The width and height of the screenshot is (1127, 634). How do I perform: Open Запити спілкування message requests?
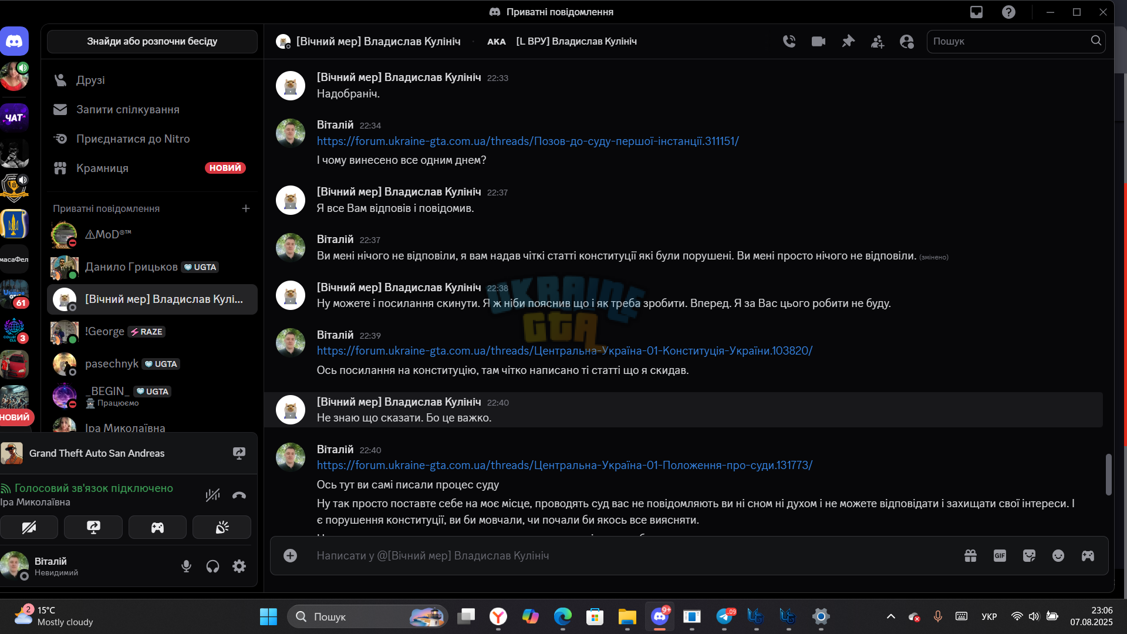pyautogui.click(x=152, y=109)
